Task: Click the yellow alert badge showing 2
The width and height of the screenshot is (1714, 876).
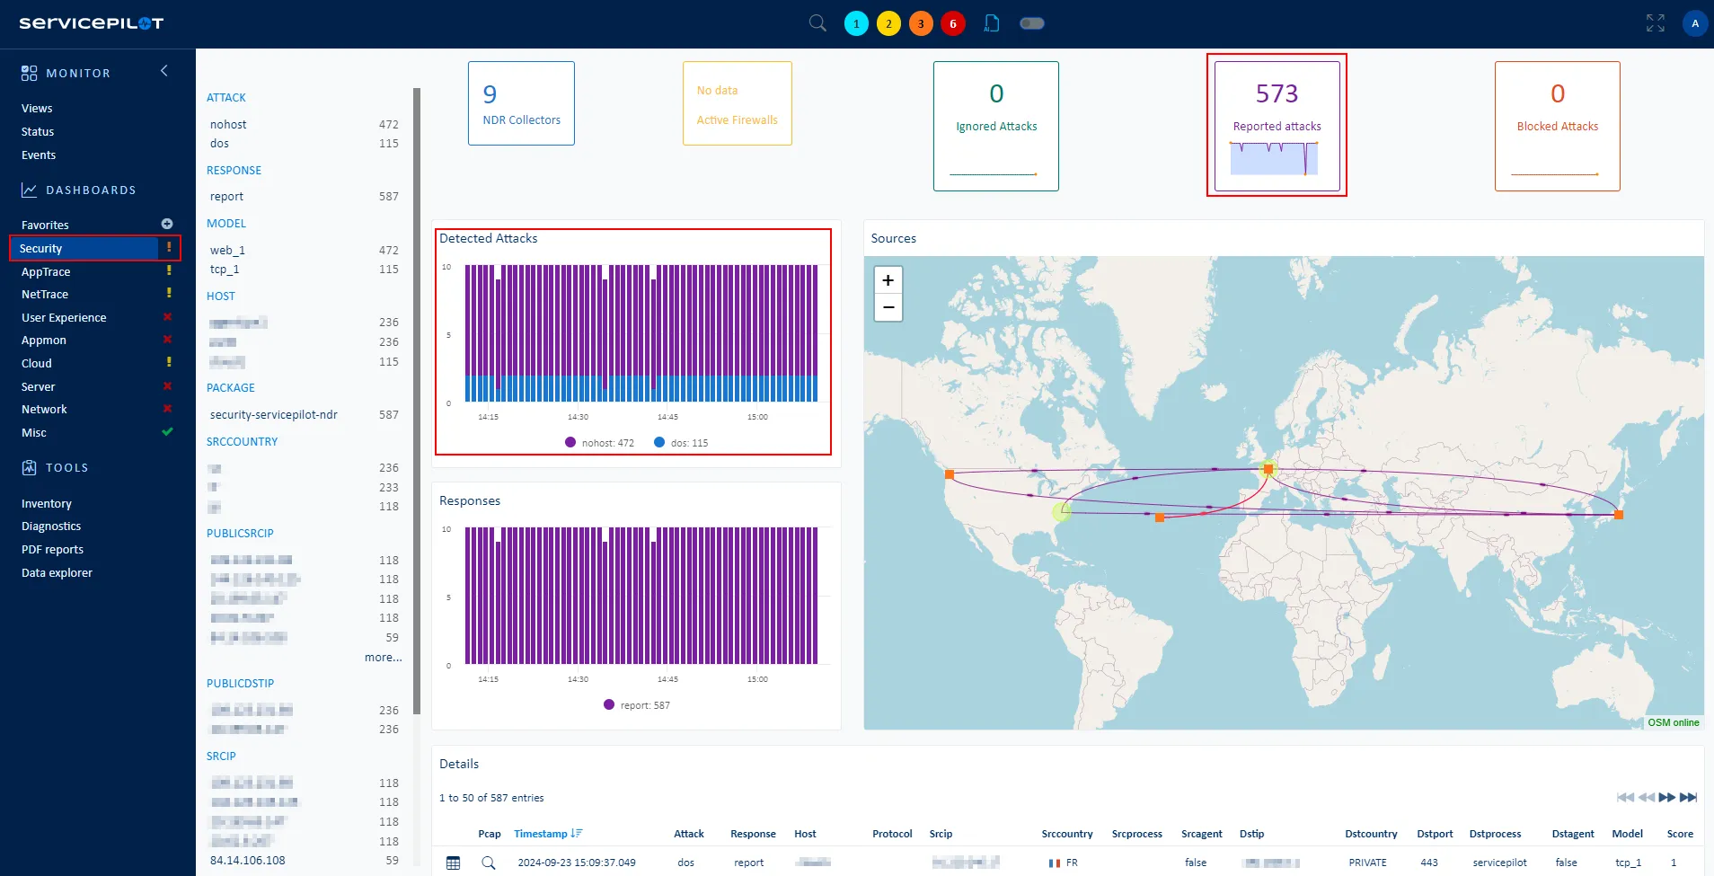Action: 888,23
